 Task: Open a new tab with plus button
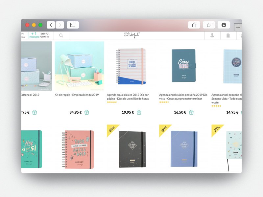[238, 27]
